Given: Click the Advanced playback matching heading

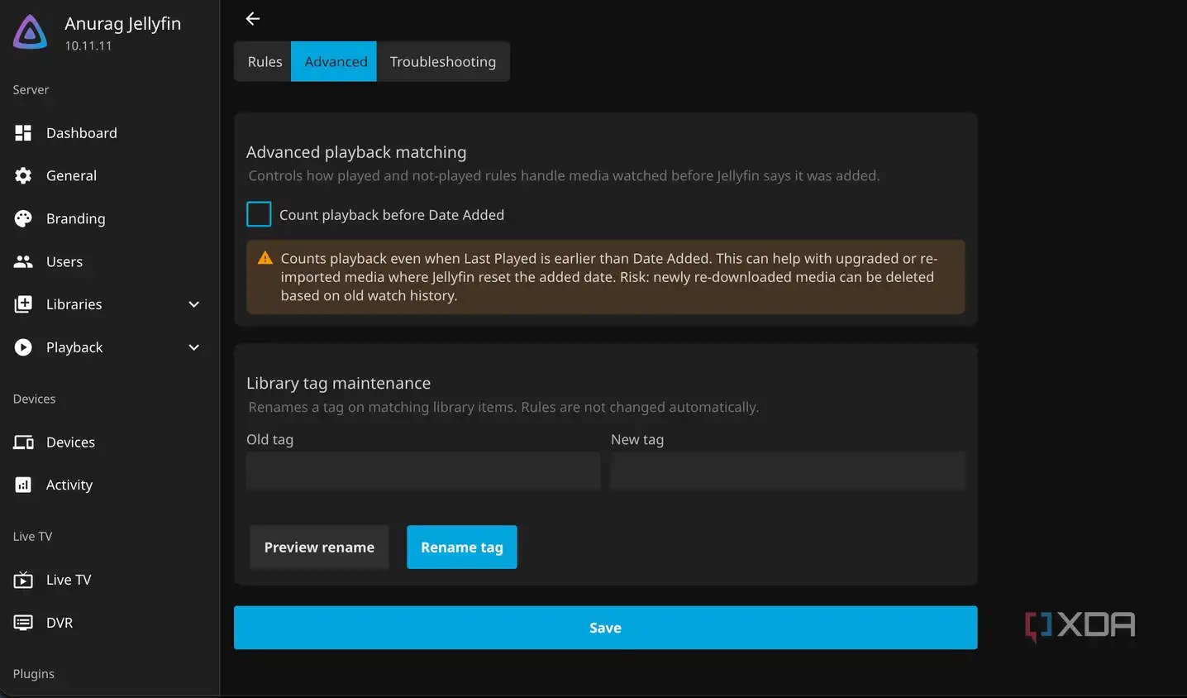Looking at the screenshot, I should (x=356, y=152).
